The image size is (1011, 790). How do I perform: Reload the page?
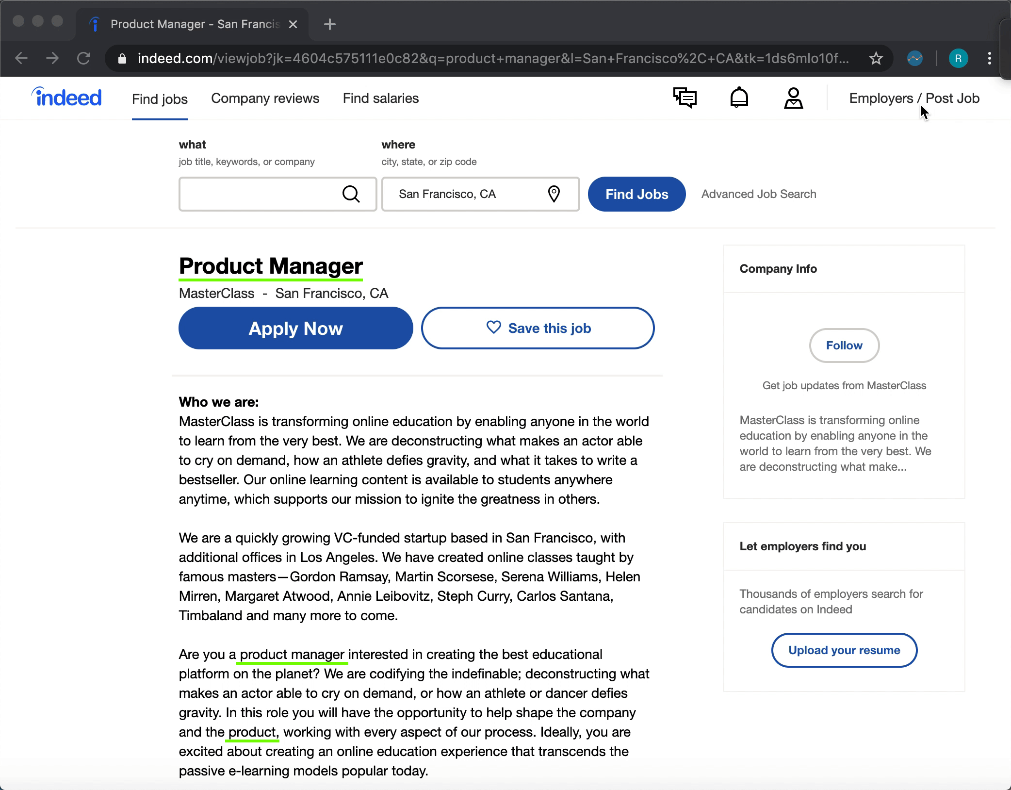click(x=84, y=59)
